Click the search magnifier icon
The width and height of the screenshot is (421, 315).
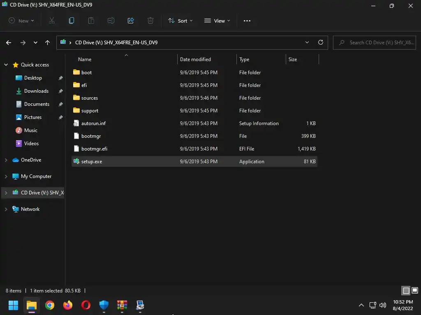point(342,43)
